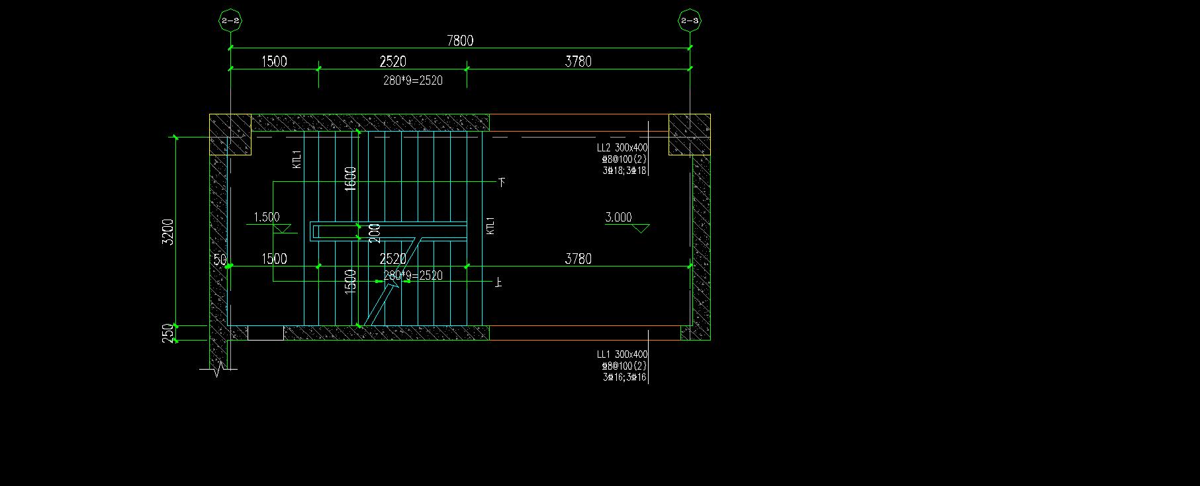Select "3780" in the top dimension chain
Screen dimensions: 1200x486
coord(578,61)
